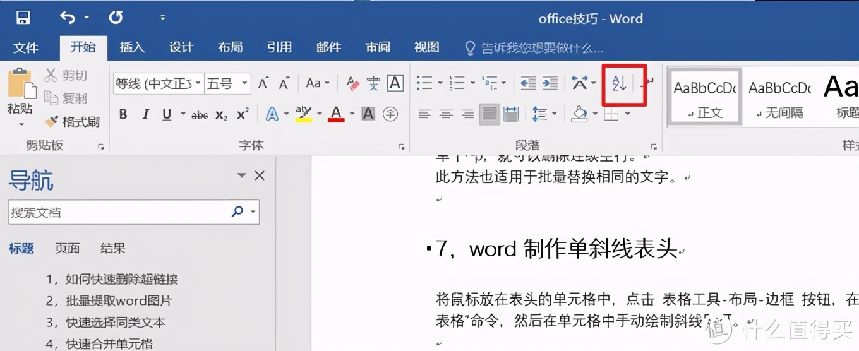Apply character border (boxed A icon)

point(395,83)
